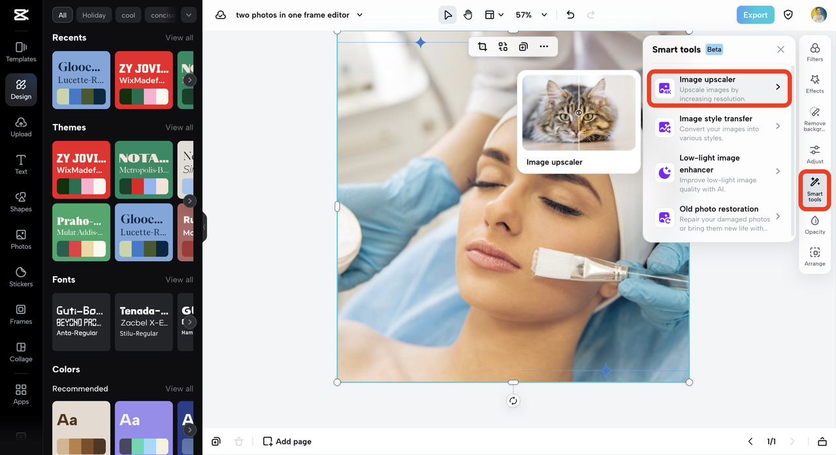Open the layers icon at bottom right
The width and height of the screenshot is (836, 455).
(x=822, y=442)
